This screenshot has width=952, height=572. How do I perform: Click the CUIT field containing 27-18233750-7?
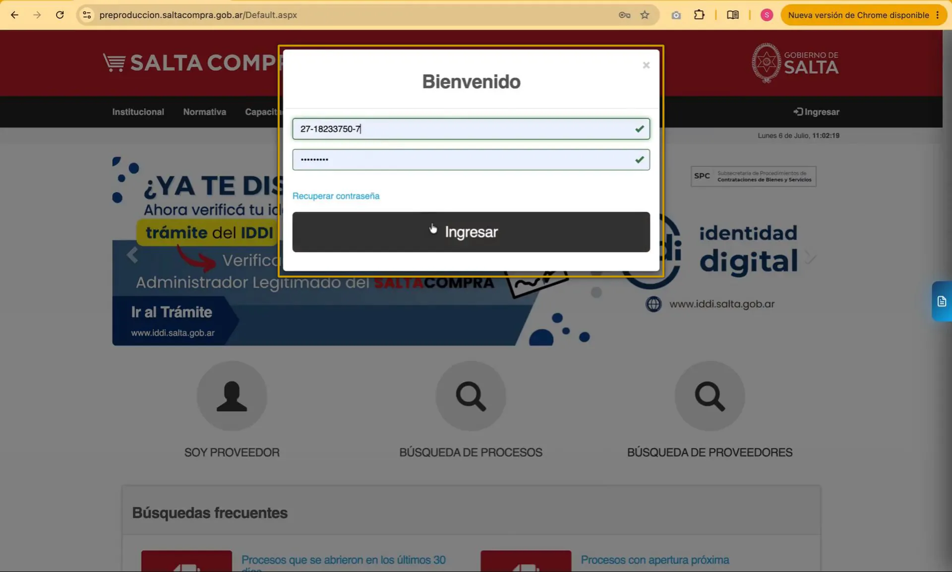click(x=471, y=129)
